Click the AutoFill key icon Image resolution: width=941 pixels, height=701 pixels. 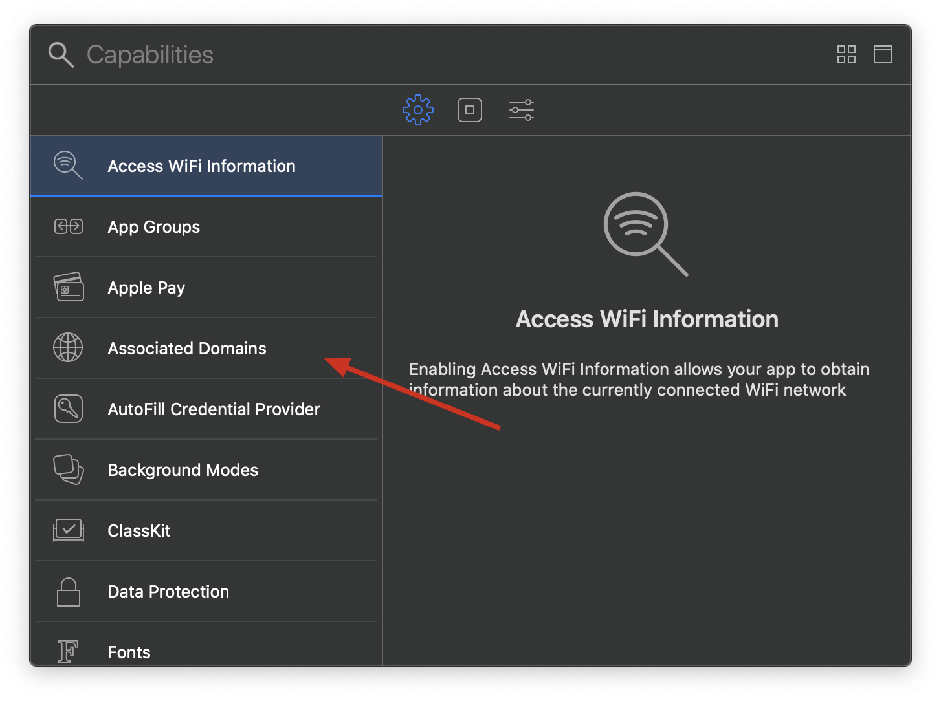tap(68, 409)
